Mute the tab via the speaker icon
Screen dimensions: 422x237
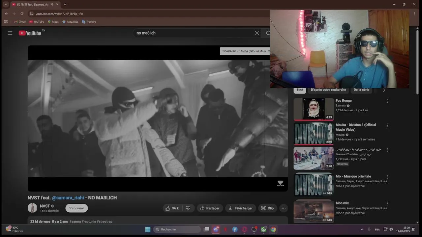[x=52, y=4]
